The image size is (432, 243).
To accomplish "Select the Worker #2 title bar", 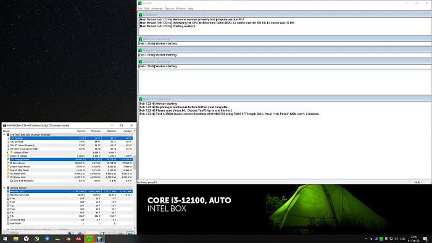I will tap(285, 39).
